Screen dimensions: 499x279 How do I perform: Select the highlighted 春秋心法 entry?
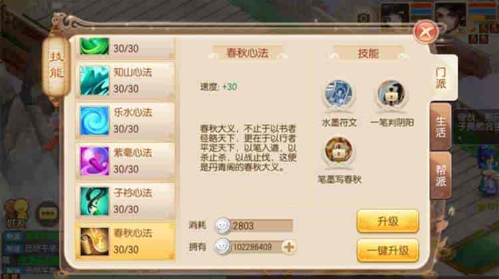[125, 241]
